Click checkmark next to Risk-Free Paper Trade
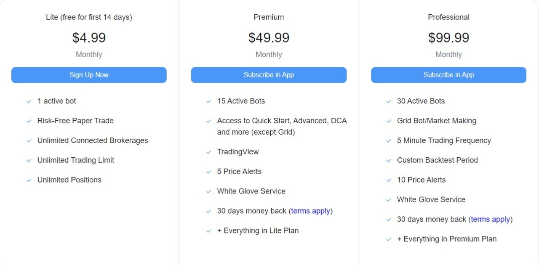 29,121
